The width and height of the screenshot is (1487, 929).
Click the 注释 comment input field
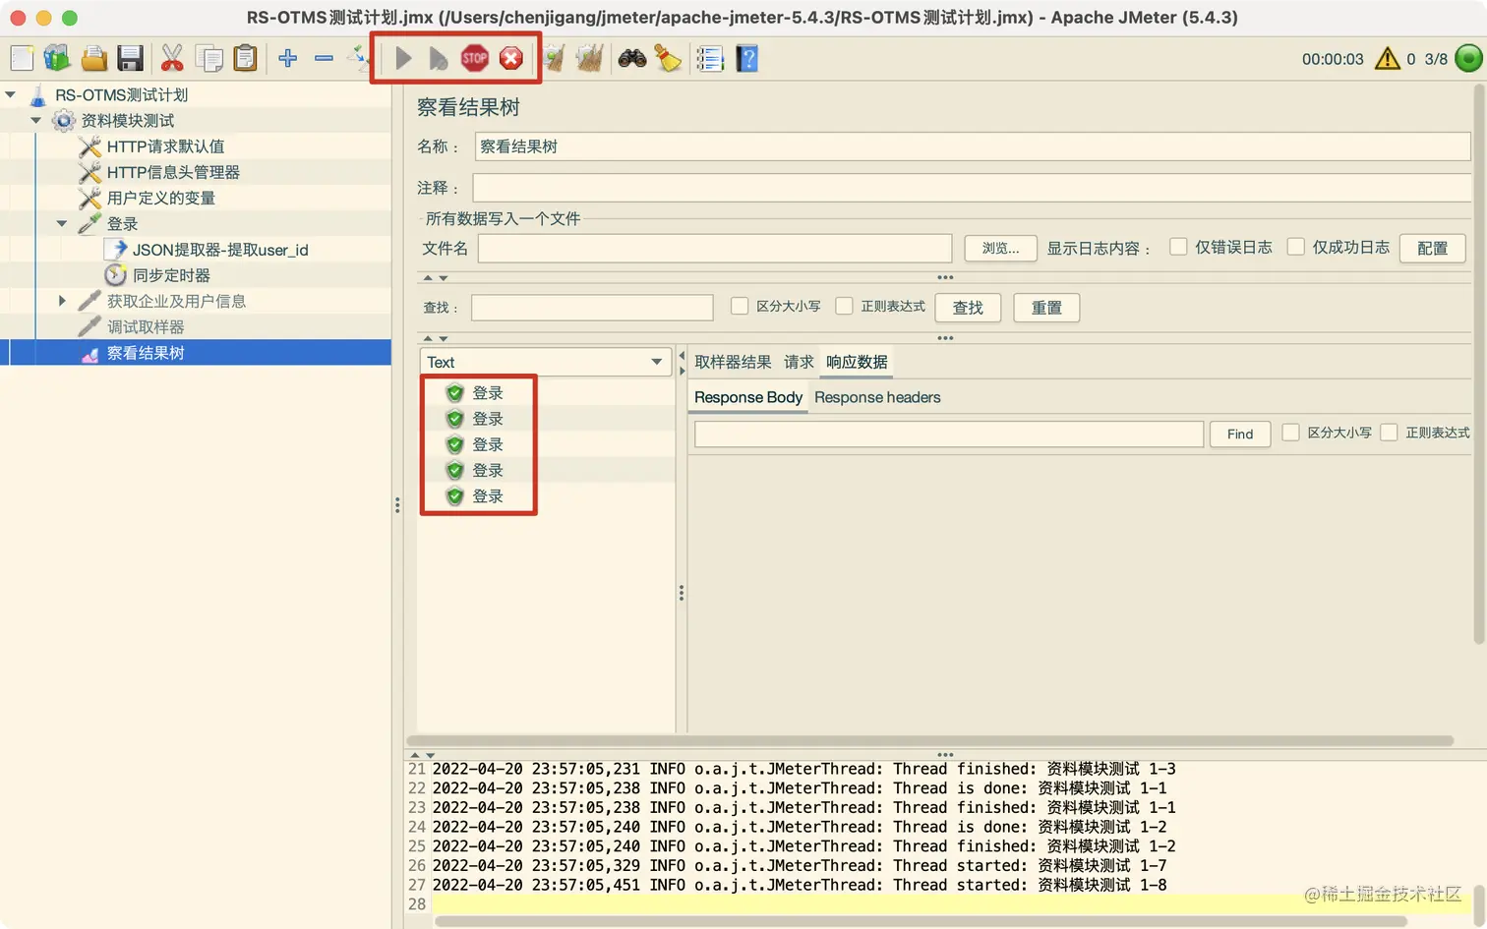pyautogui.click(x=972, y=188)
